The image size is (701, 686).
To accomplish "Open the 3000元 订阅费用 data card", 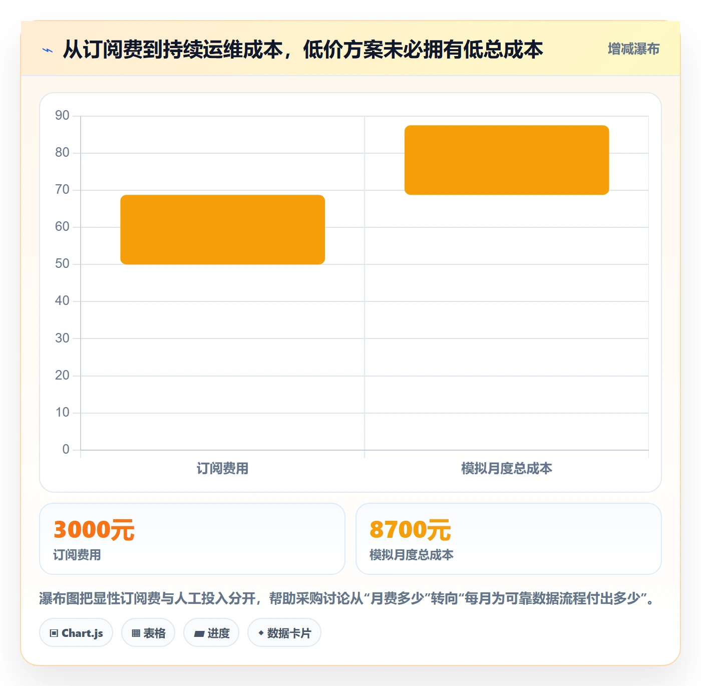I will pos(192,539).
